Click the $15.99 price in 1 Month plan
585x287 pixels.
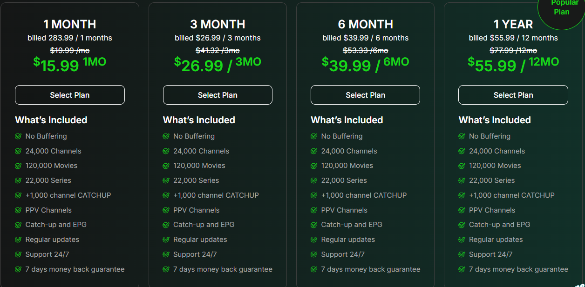pyautogui.click(x=57, y=66)
